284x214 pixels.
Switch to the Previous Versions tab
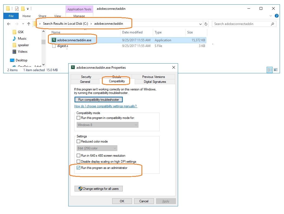pos(153,77)
